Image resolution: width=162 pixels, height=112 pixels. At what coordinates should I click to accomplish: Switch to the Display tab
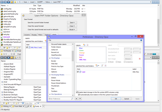pyautogui.click(x=34, y=35)
